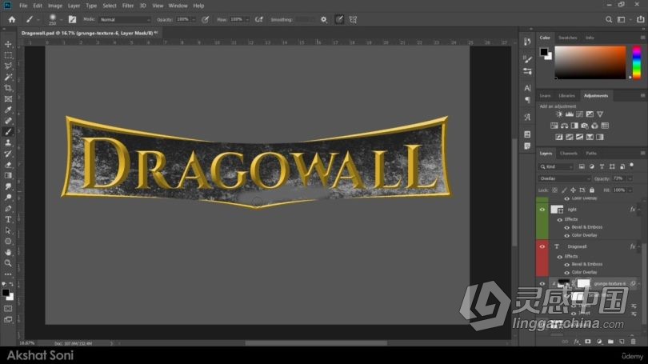Image resolution: width=648 pixels, height=364 pixels.
Task: Open layer Opacity 73% dropdown arrow
Action: (x=630, y=179)
